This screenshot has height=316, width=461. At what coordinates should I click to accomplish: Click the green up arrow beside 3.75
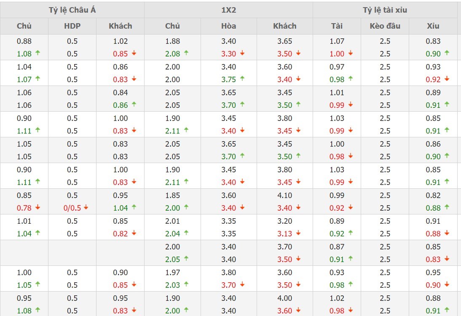(x=242, y=79)
